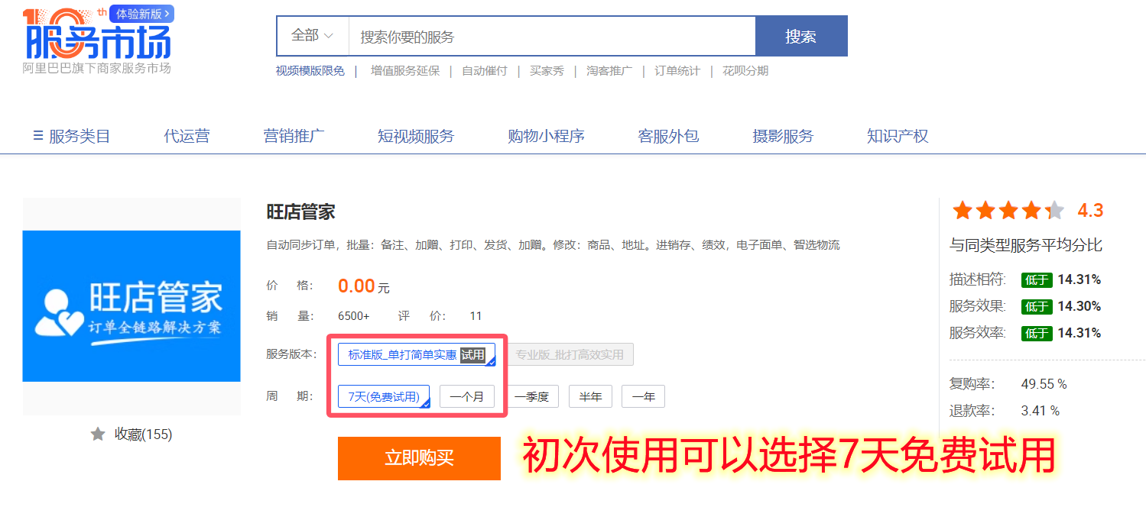Click the 与同类型服务平均分比 heading
Viewport: 1146px width, 520px height.
[x=1026, y=245]
